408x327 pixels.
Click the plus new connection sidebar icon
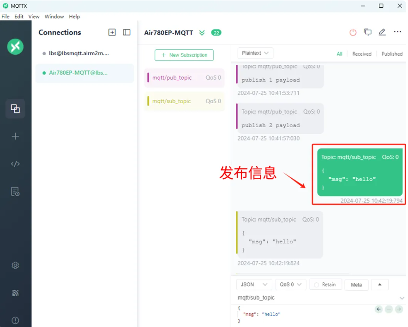(x=15, y=136)
